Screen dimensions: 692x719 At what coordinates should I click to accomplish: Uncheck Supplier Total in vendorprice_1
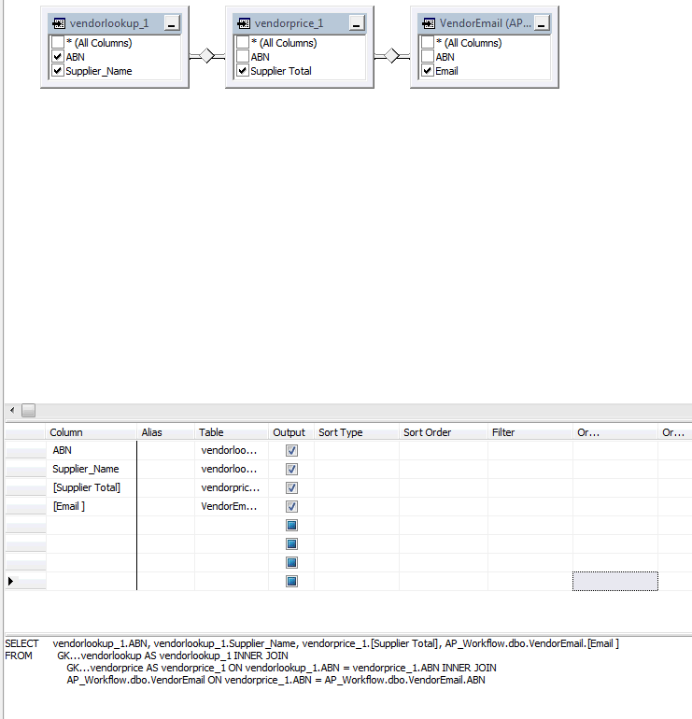click(243, 71)
